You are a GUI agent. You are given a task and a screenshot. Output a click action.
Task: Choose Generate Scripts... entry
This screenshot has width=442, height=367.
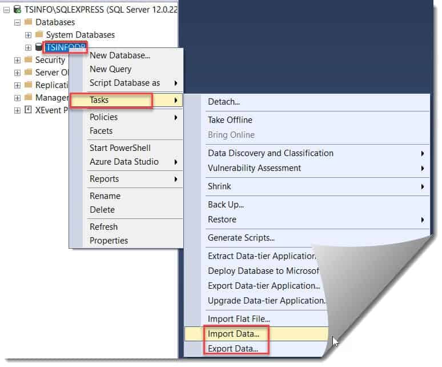click(x=241, y=238)
